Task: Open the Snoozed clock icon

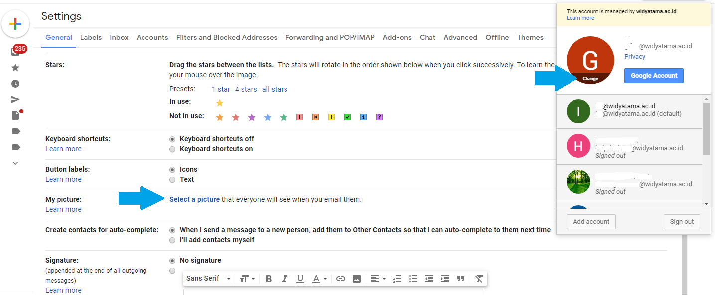Action: (15, 84)
